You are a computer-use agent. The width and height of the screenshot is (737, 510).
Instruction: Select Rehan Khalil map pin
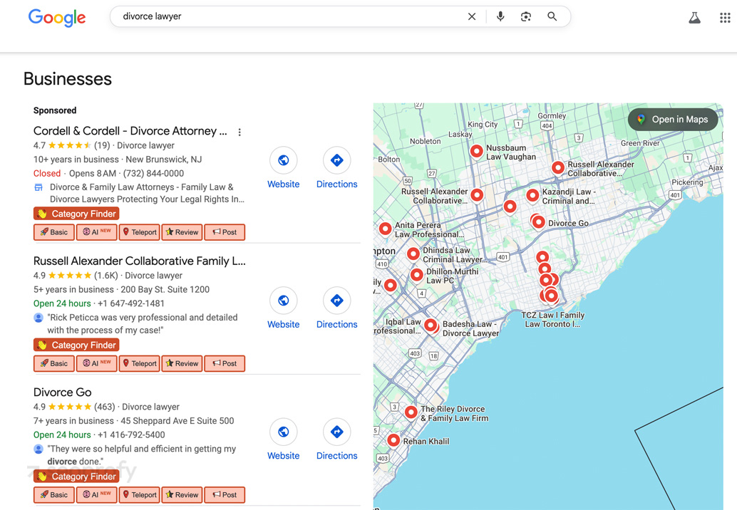tap(393, 440)
